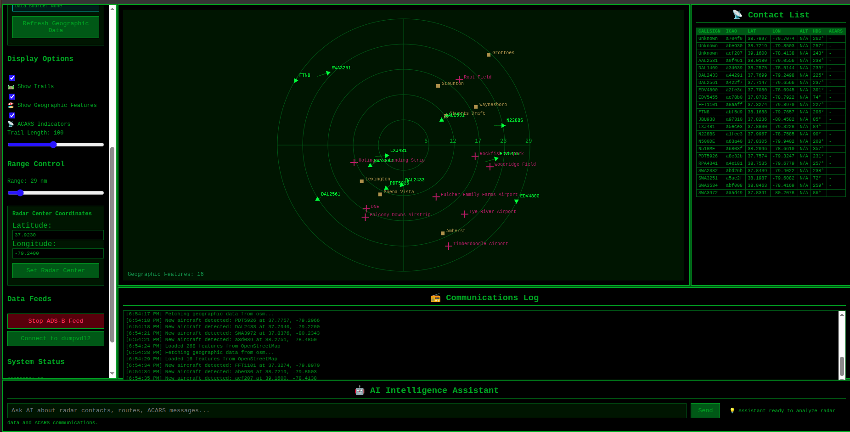
Task: Click the robot icon beside AI Intelligence Assistant
Action: click(x=360, y=391)
